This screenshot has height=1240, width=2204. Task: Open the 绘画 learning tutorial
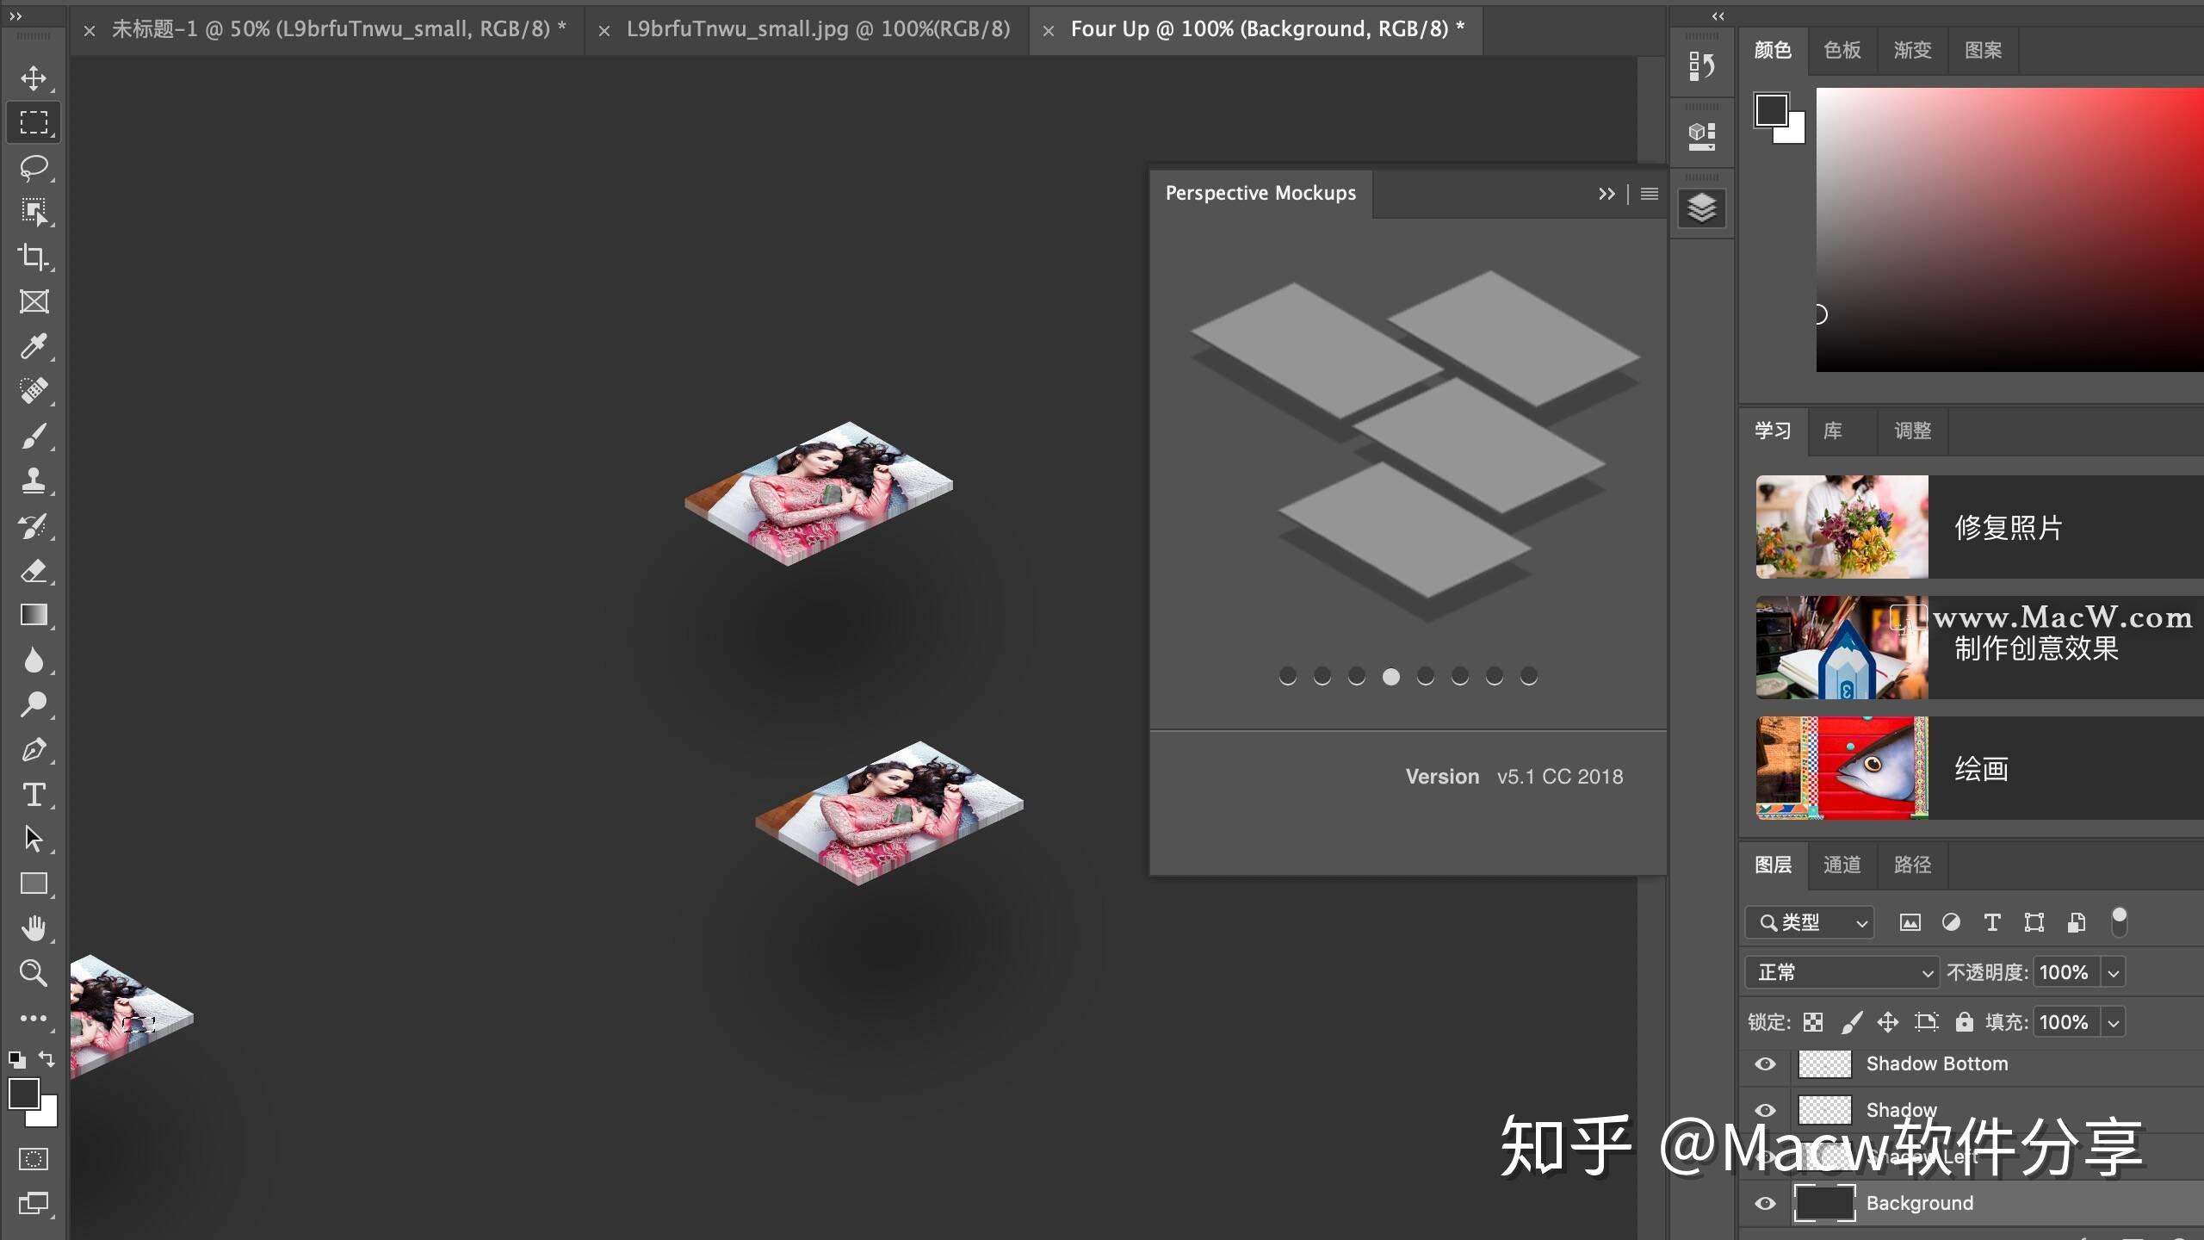[x=1980, y=768]
